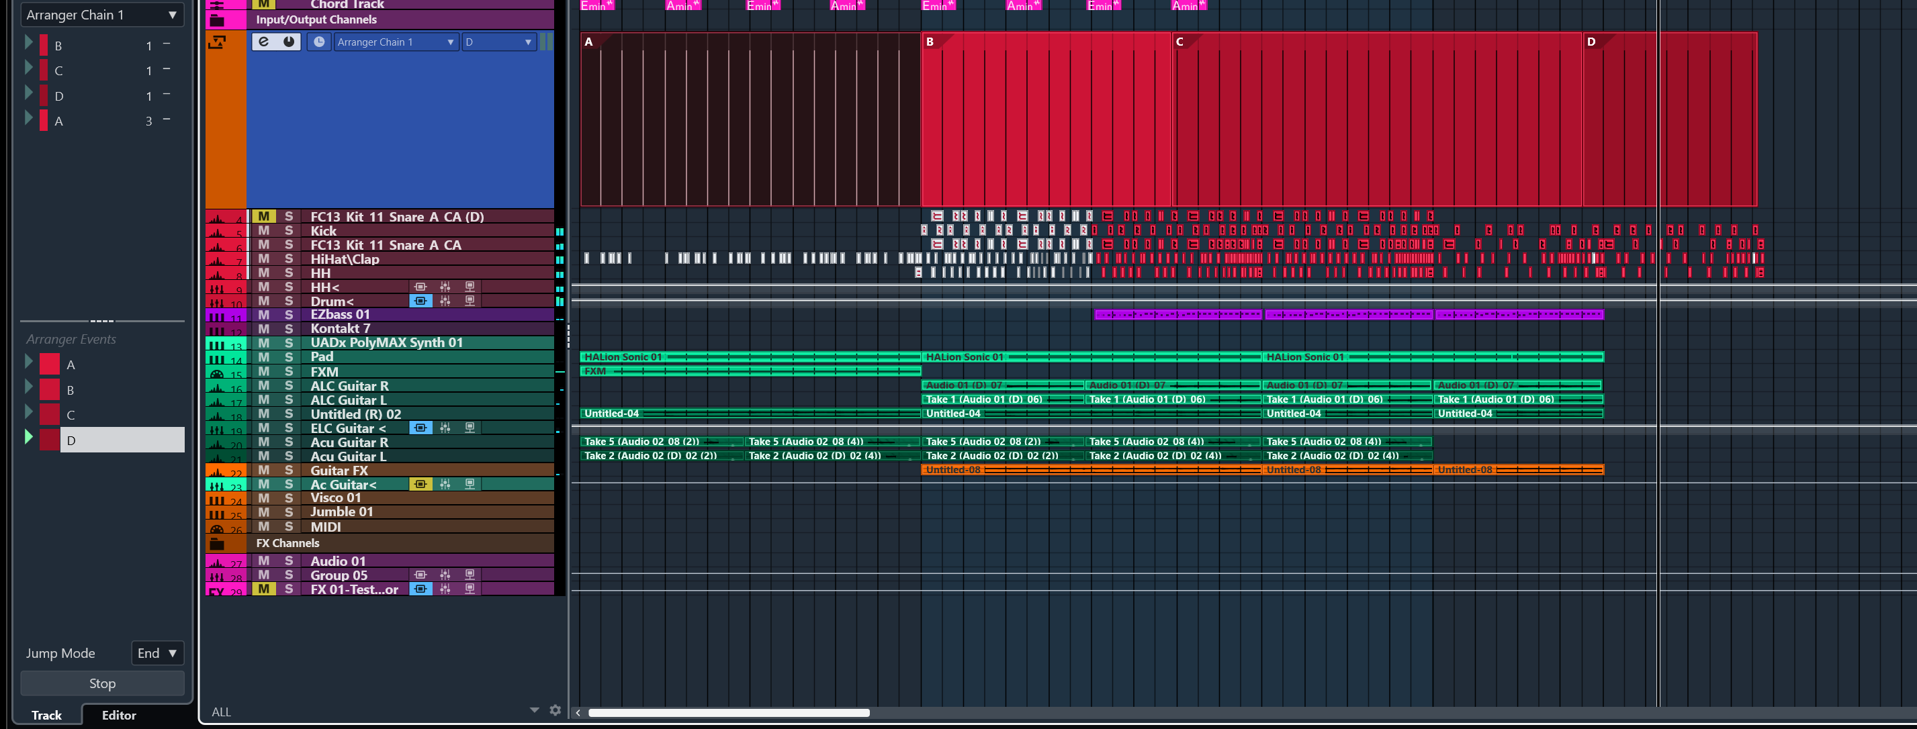Click the red swatch of arranger event B
The height and width of the screenshot is (729, 1917).
point(49,390)
